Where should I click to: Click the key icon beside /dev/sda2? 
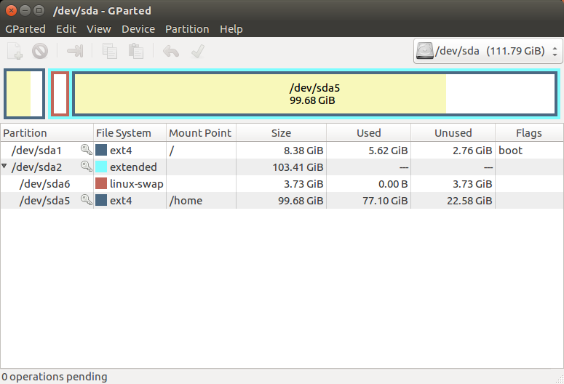[87, 167]
